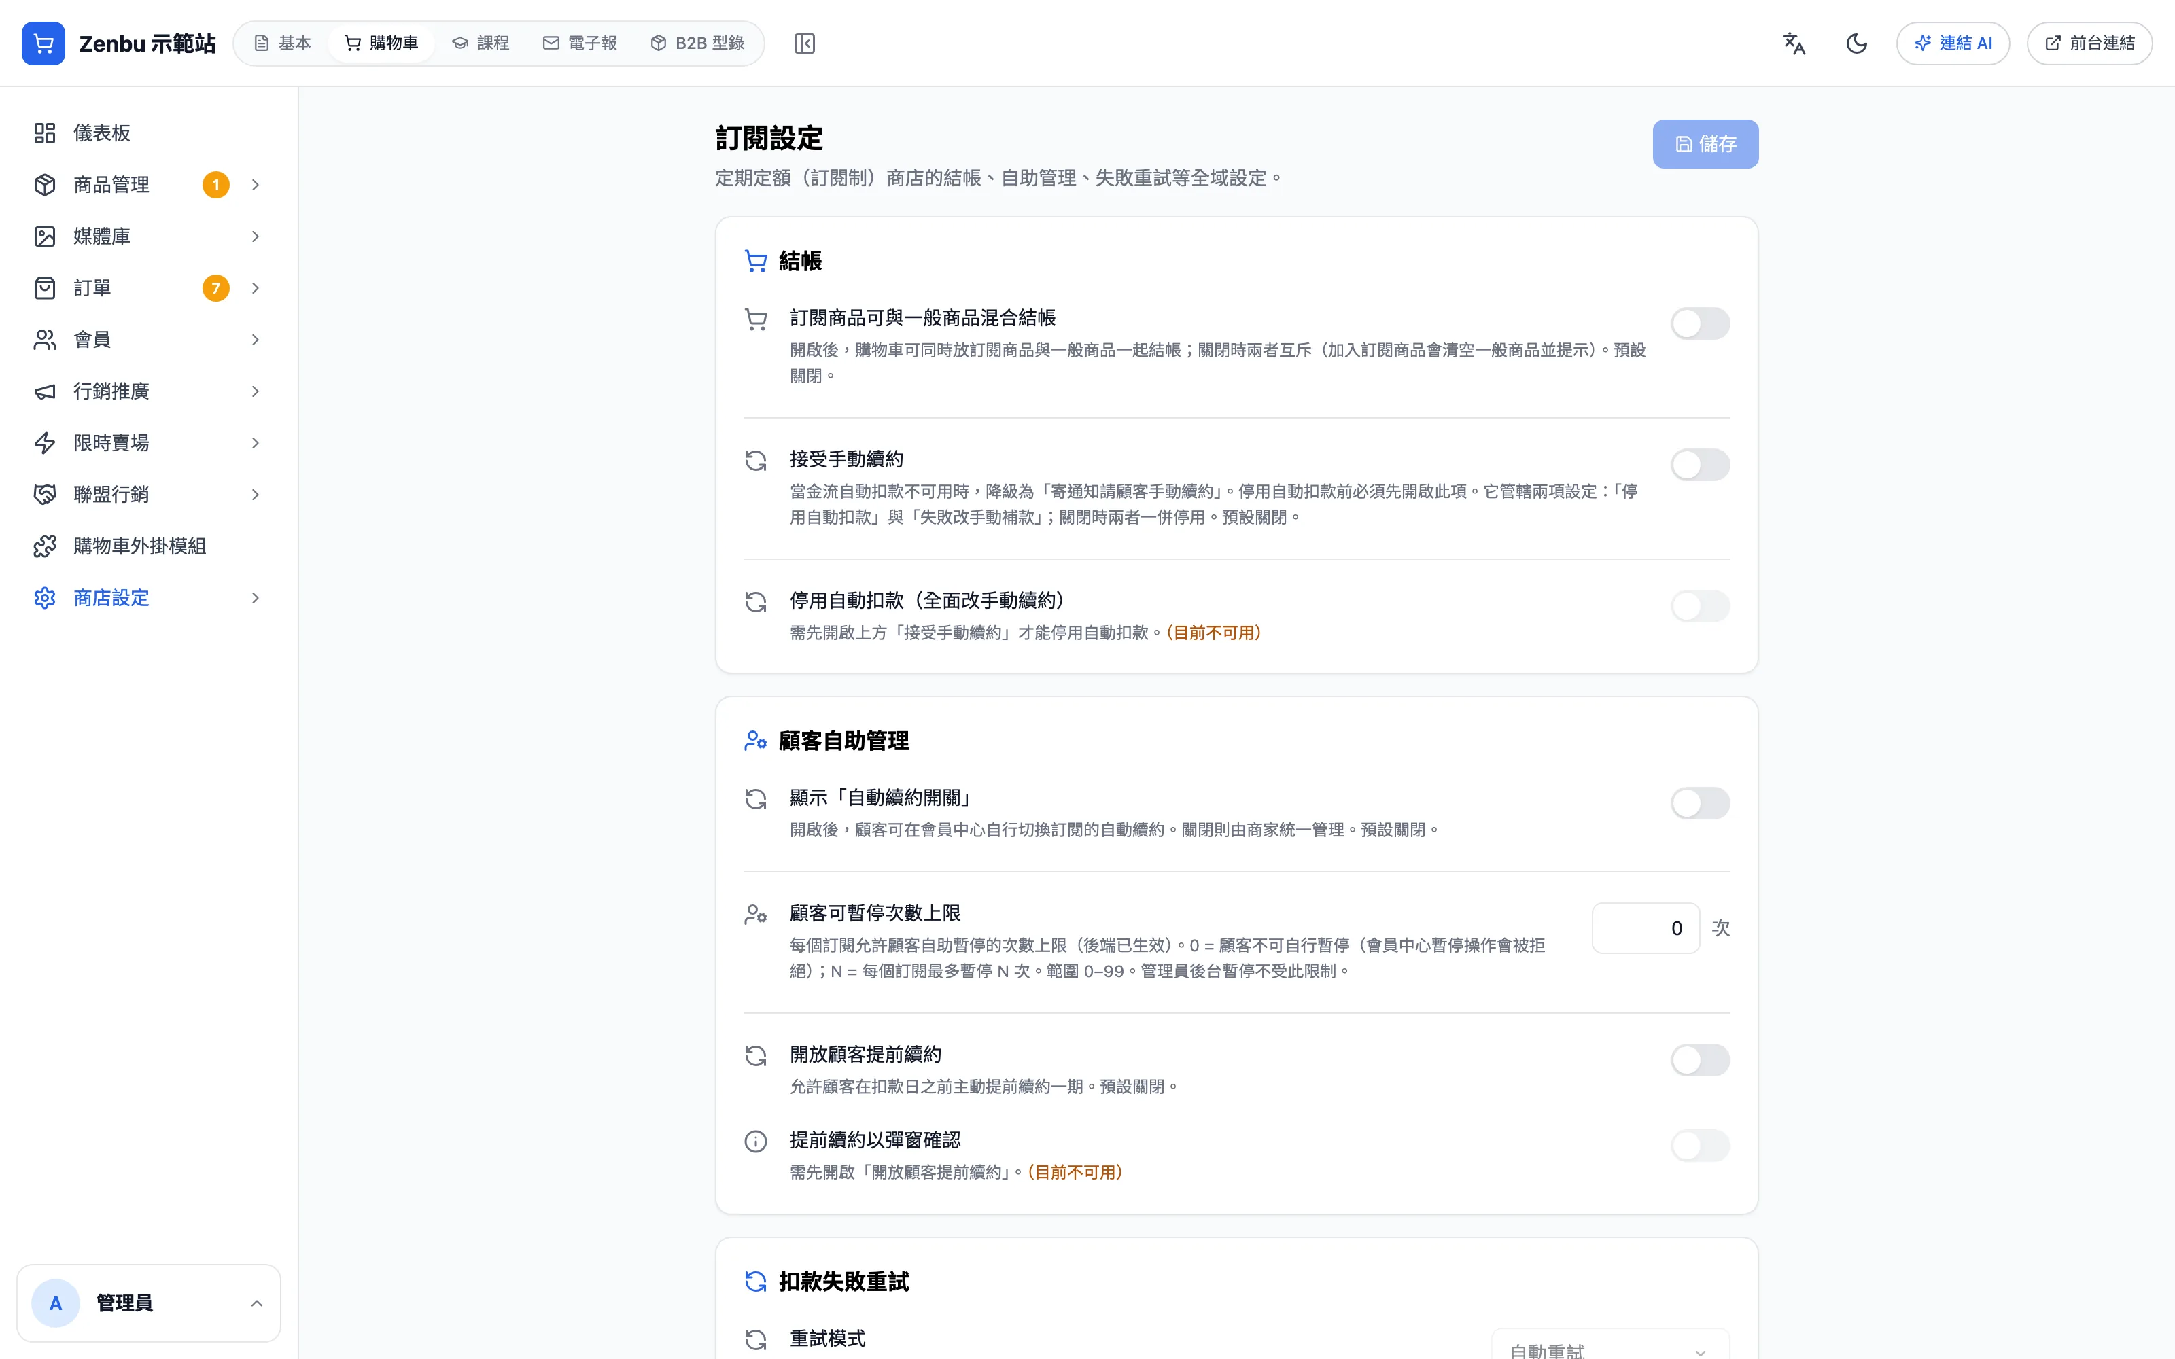The width and height of the screenshot is (2175, 1359).
Task: Expand the 商店設定 chevron
Action: coord(256,598)
